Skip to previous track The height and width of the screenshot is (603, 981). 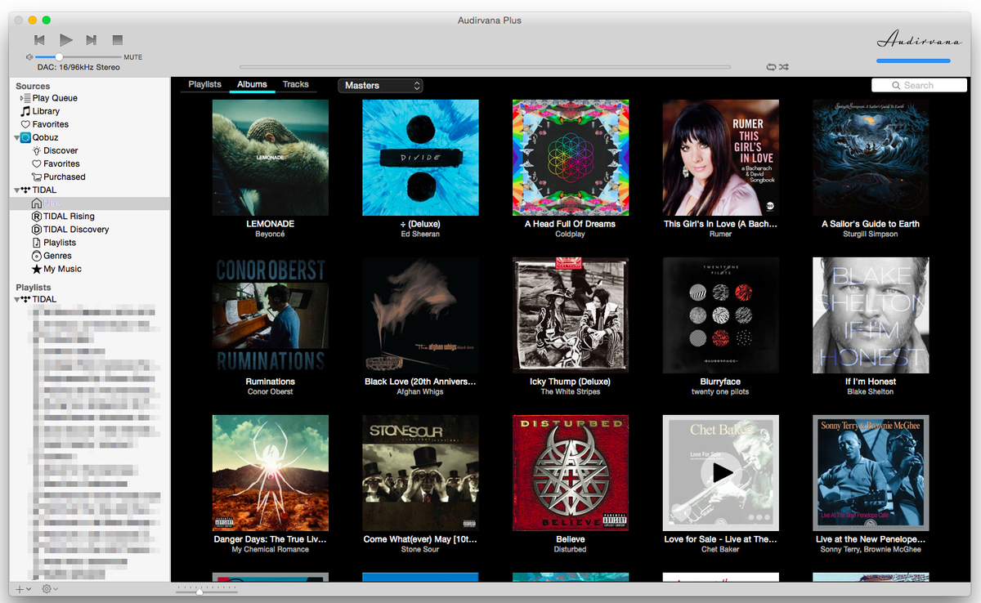coord(39,40)
